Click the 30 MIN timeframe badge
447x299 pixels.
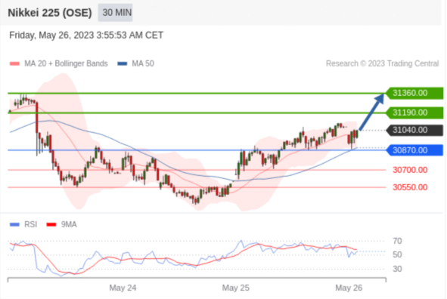tap(115, 13)
